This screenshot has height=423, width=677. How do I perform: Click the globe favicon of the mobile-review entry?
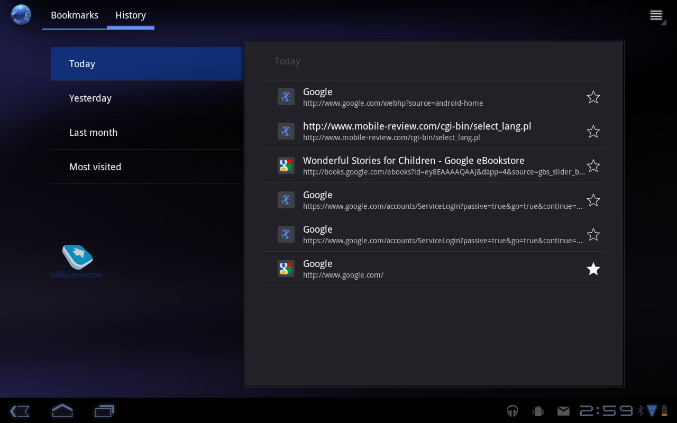point(286,131)
